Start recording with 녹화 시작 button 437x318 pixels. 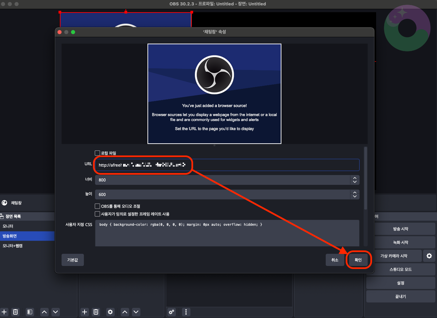[x=400, y=242]
